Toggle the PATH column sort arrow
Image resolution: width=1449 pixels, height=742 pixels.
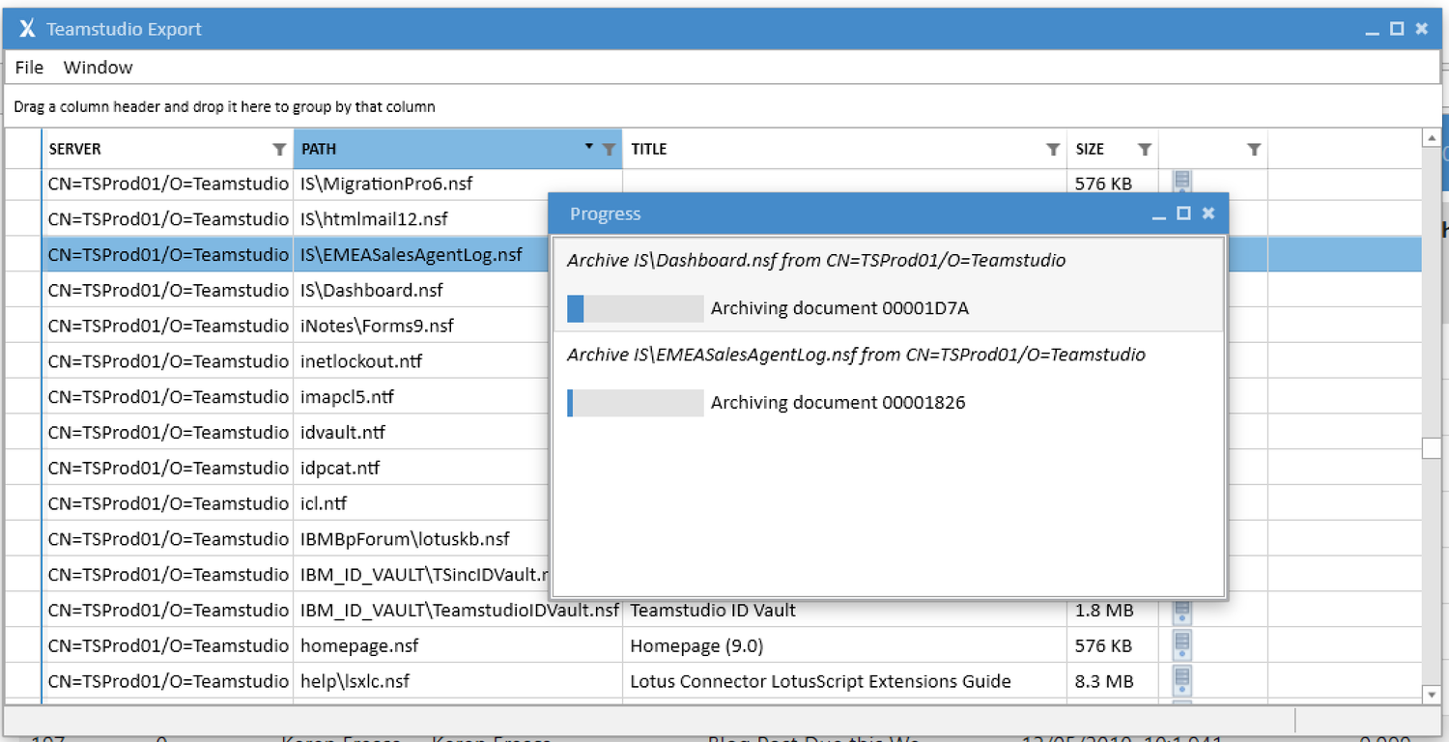coord(588,147)
